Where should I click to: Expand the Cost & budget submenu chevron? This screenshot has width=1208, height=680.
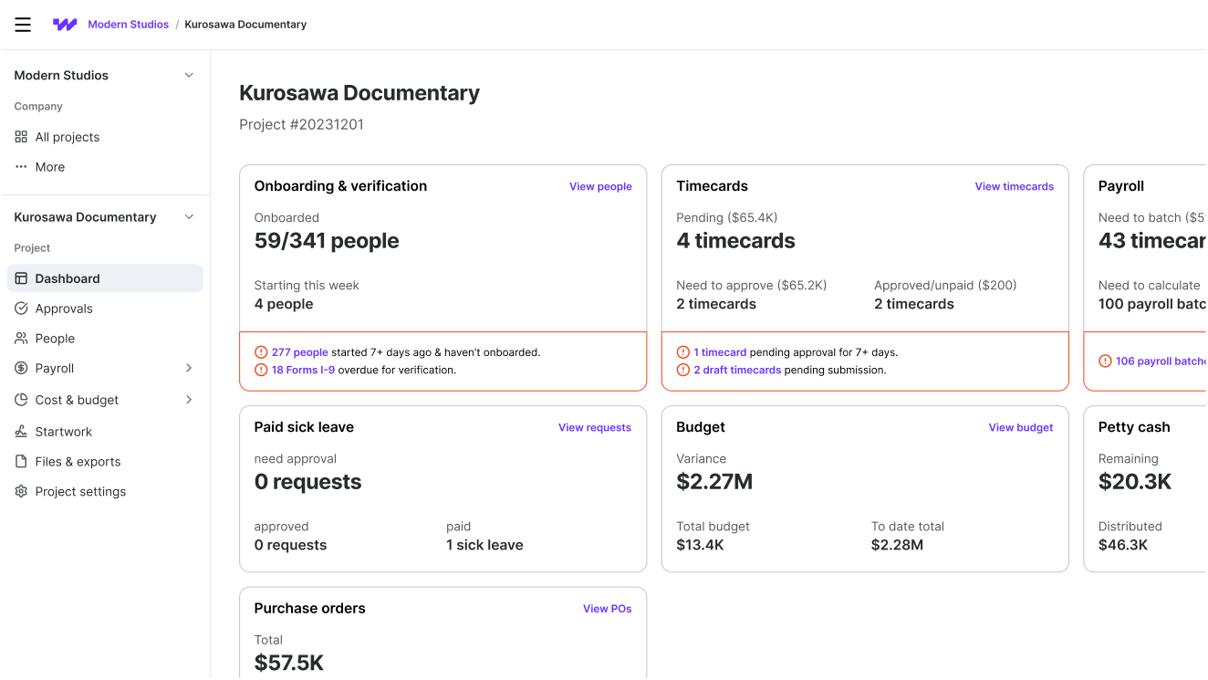click(189, 400)
